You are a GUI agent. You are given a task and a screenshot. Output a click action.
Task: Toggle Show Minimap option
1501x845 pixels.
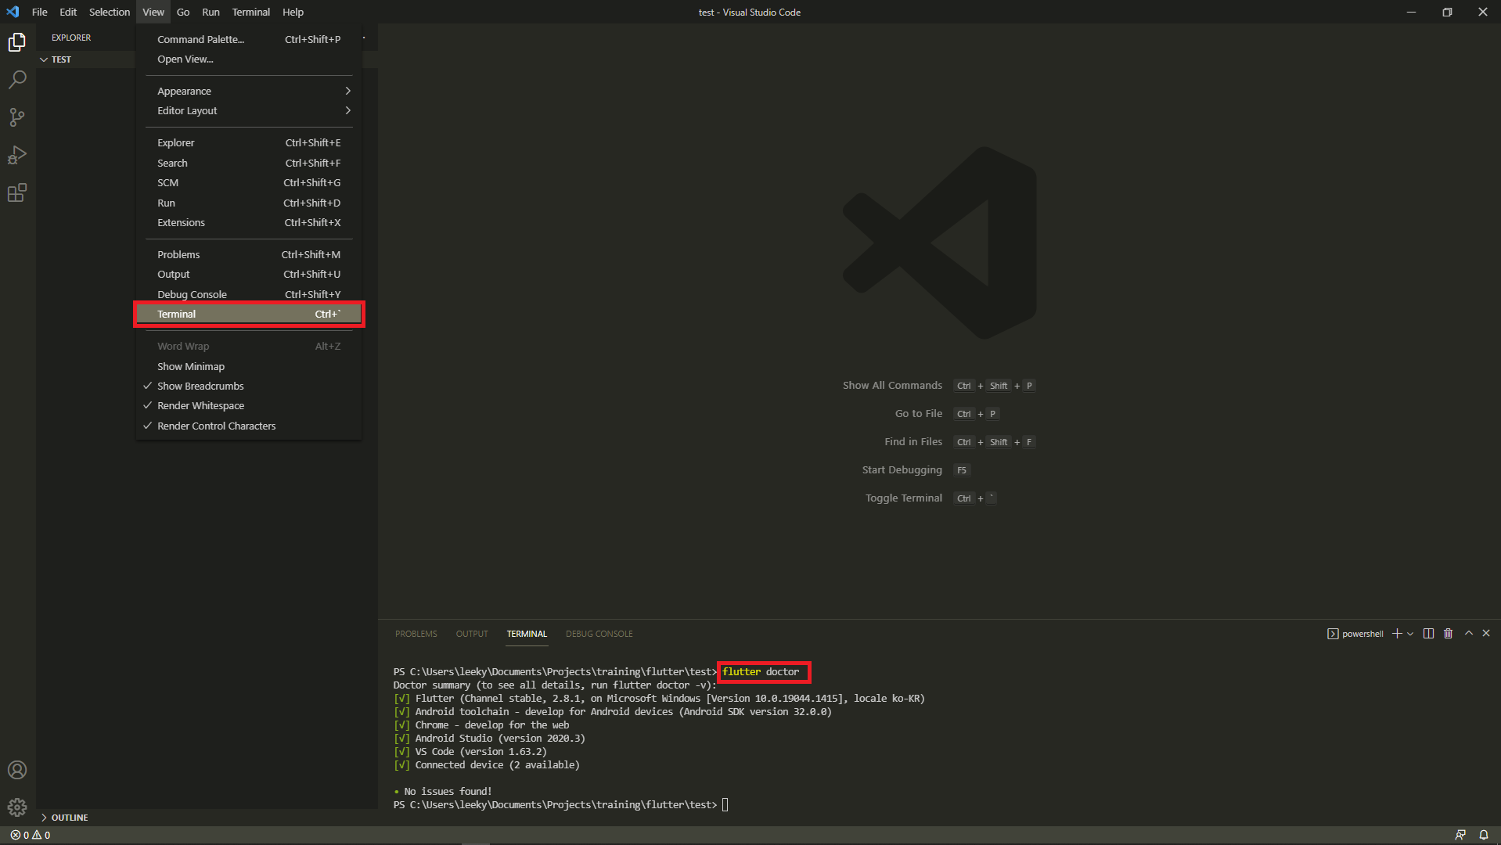[249, 367]
